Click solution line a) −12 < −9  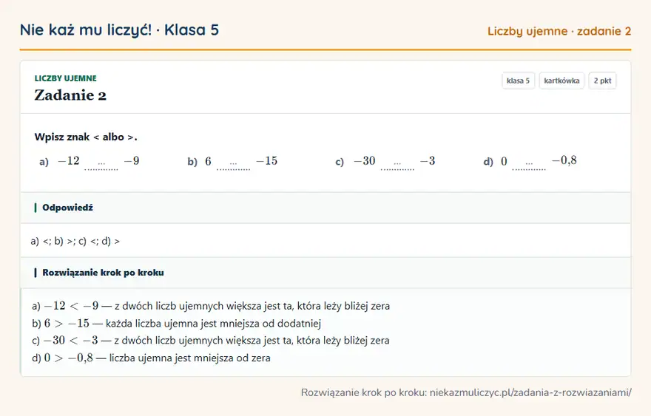pos(211,306)
